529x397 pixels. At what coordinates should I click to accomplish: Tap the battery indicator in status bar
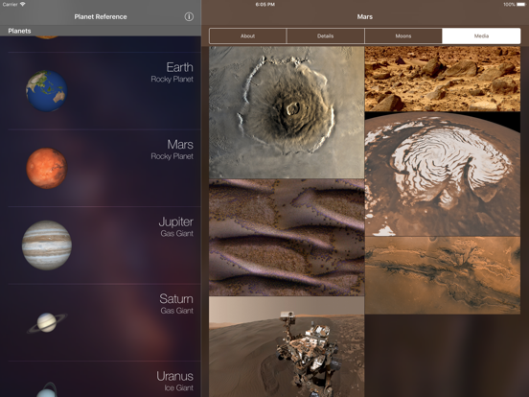coord(521,5)
